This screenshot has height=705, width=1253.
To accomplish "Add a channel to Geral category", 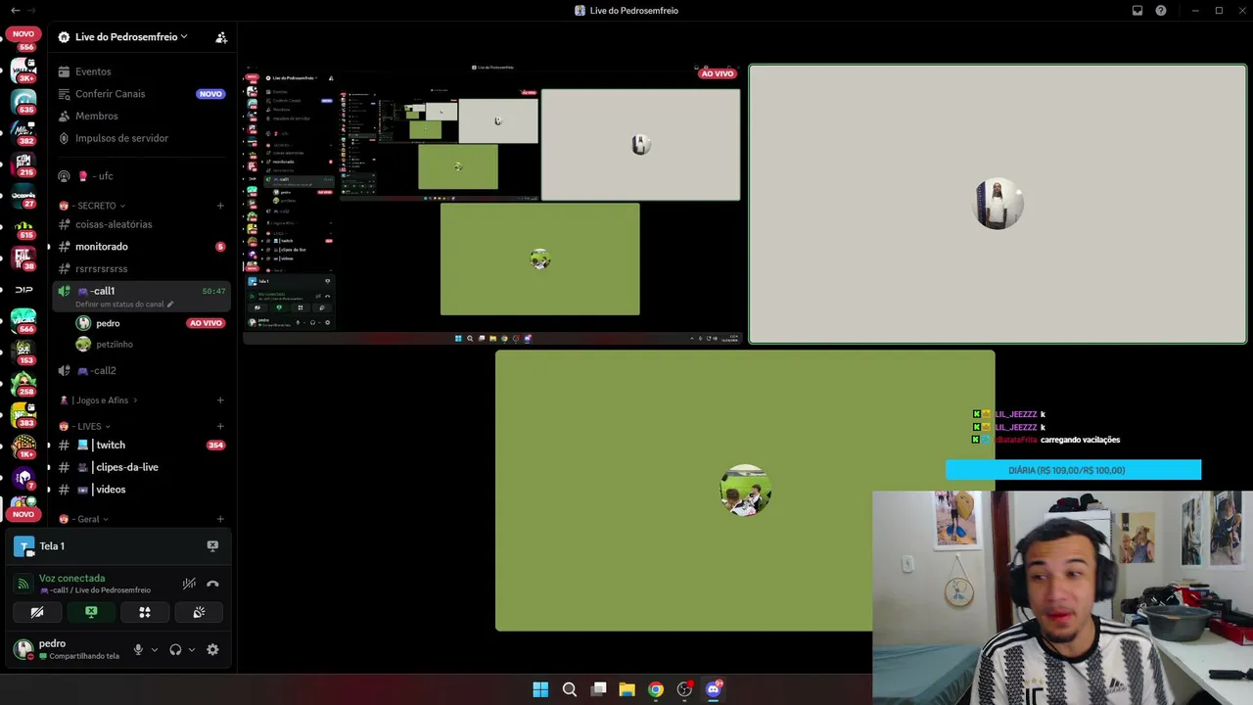I will 220,519.
